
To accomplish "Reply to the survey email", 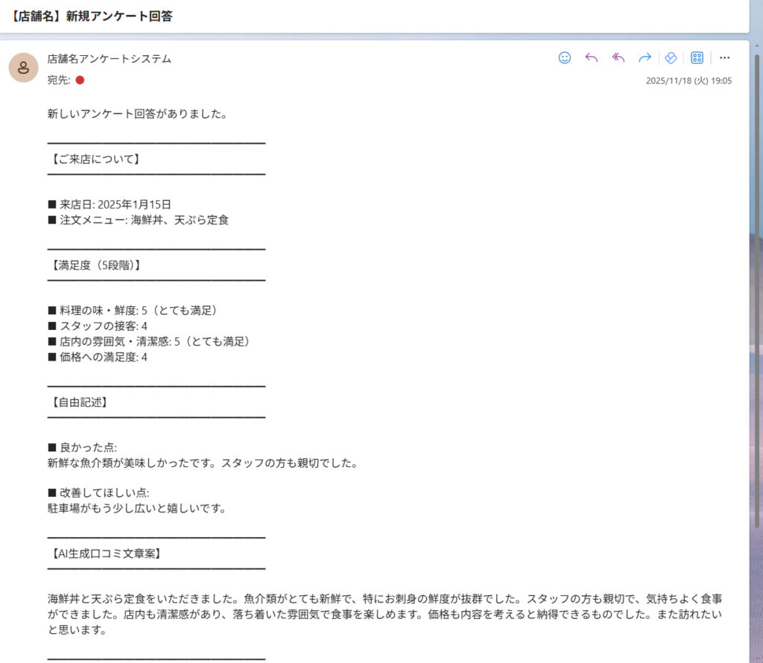I will 592,58.
